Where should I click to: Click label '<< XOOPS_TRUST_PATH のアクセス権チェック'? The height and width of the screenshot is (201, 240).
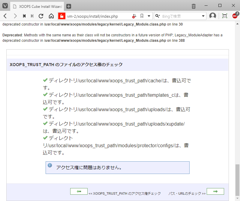(124, 193)
